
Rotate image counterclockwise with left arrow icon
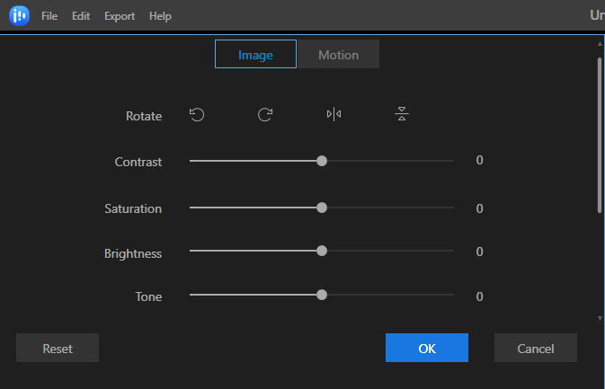(x=197, y=114)
